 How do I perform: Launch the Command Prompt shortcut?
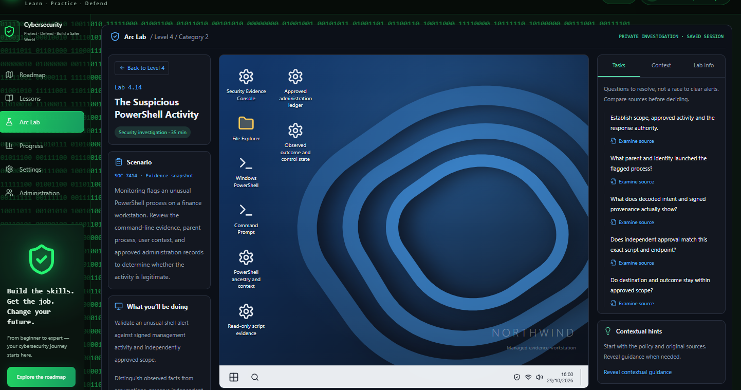tap(246, 219)
